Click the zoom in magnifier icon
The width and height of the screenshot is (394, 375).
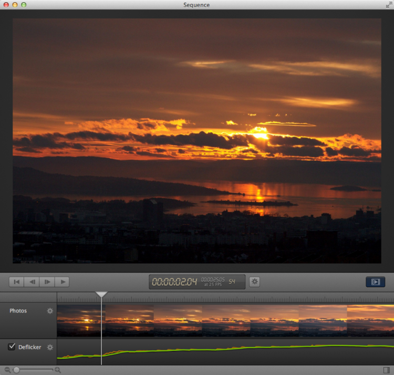[58, 370]
